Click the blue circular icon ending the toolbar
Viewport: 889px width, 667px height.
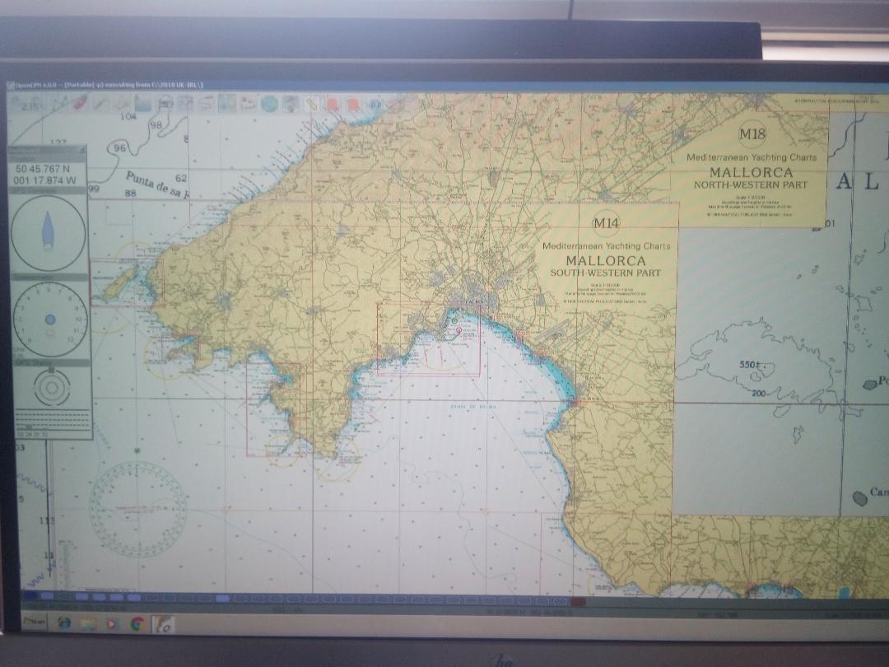click(375, 105)
